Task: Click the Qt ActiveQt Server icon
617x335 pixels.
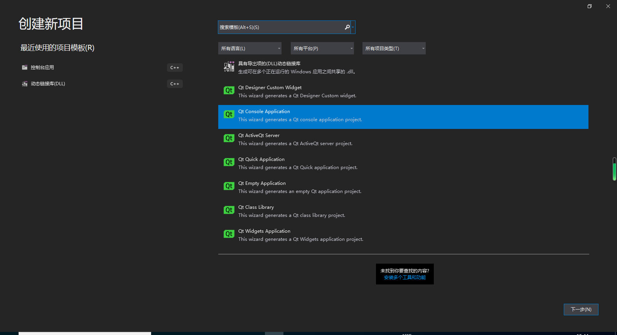Action: [229, 138]
